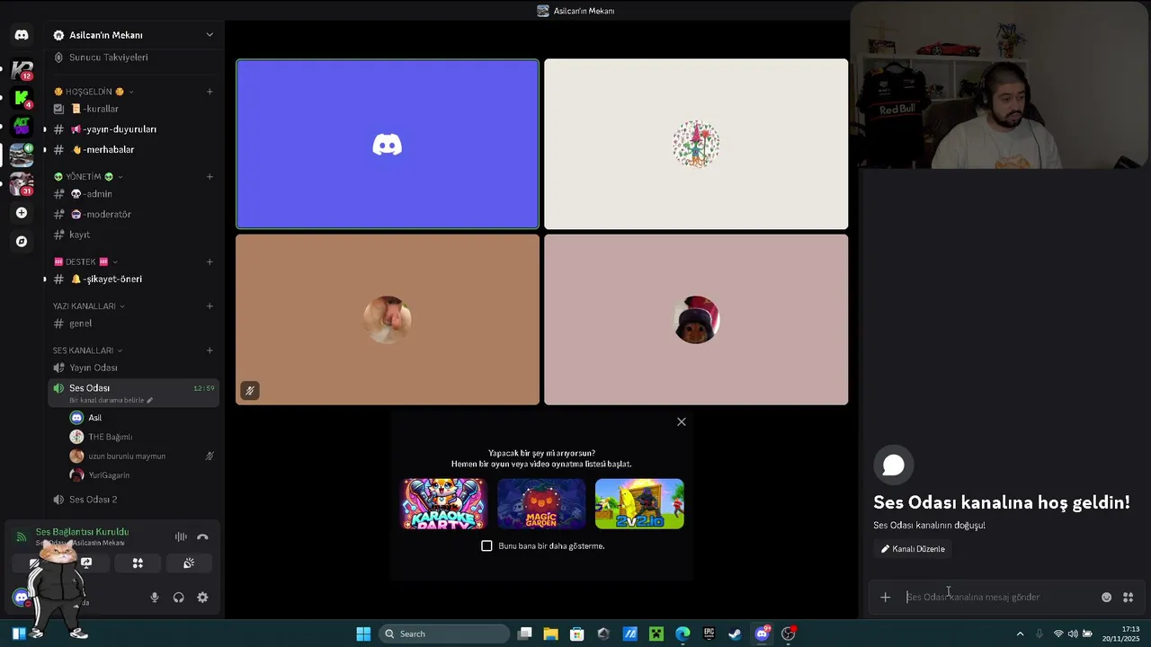Open the admin channel

133,194
